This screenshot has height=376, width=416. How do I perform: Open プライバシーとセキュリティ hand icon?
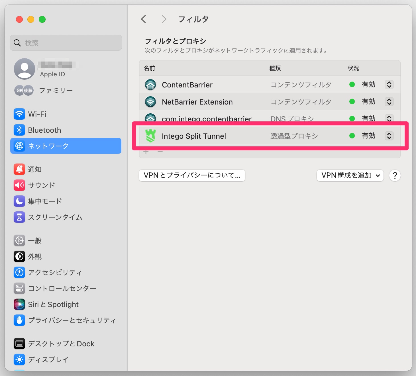19,320
